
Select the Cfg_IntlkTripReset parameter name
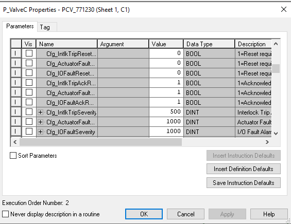pos(71,54)
